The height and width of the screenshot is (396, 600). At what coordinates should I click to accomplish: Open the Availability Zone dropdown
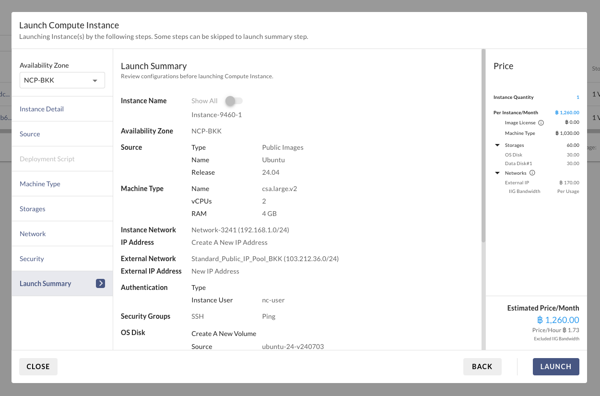(x=62, y=80)
